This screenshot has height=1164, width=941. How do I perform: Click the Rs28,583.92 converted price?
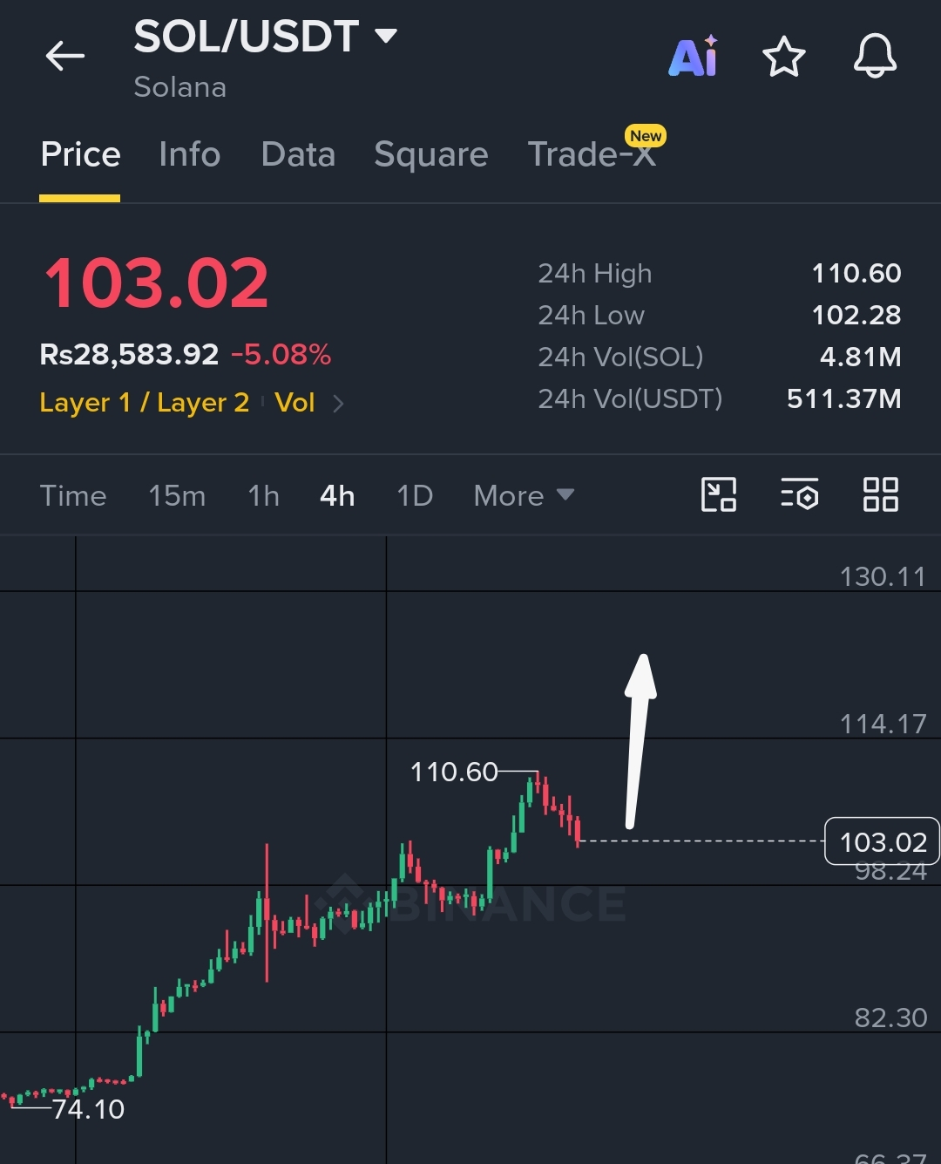coord(129,355)
